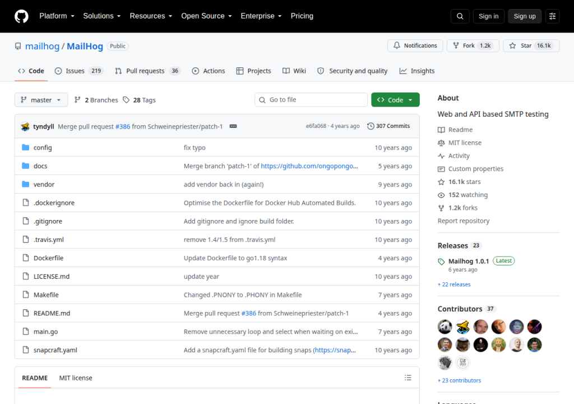Fork the repository

473,46
